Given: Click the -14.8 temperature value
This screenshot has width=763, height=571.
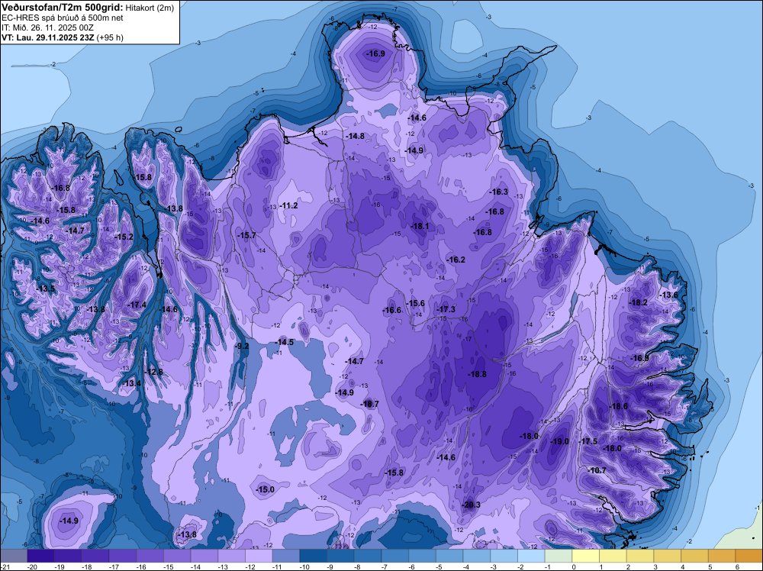Looking at the screenshot, I should tap(355, 137).
